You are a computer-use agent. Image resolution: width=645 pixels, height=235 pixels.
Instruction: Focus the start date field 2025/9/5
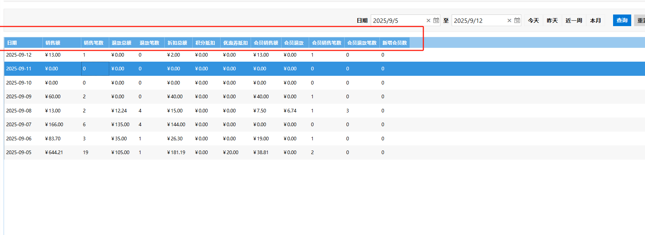tap(397, 21)
